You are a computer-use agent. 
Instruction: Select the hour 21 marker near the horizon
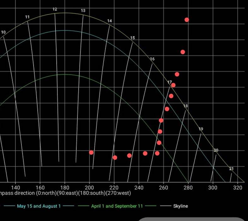coord(231,169)
